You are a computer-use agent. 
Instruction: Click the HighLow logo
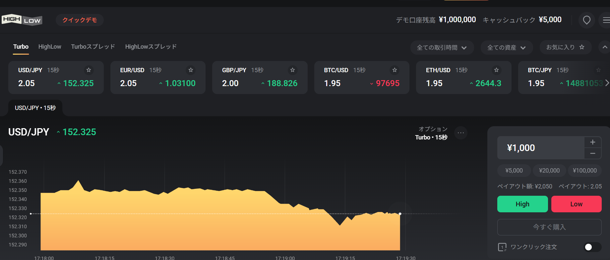(22, 20)
